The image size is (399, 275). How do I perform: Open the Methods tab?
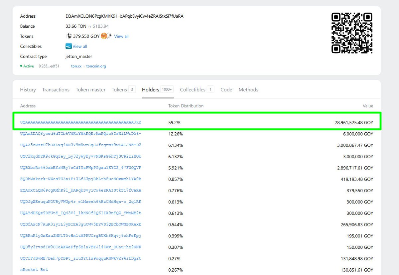248,89
